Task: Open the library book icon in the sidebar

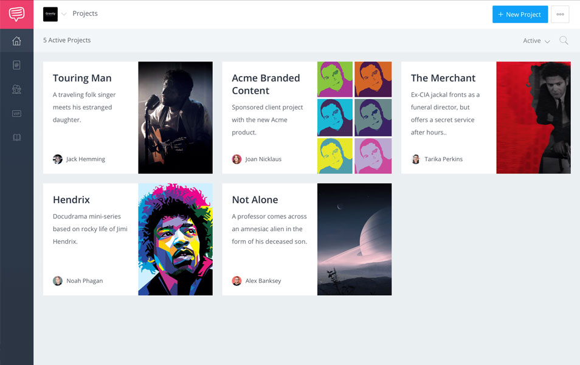Action: coord(16,137)
